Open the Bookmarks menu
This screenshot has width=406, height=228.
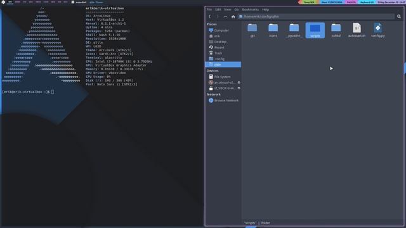pos(250,9)
